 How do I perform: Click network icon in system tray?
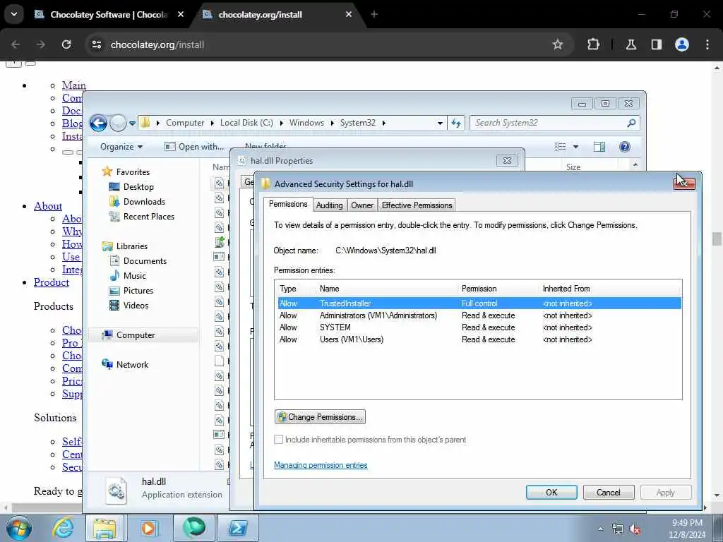[x=617, y=529]
